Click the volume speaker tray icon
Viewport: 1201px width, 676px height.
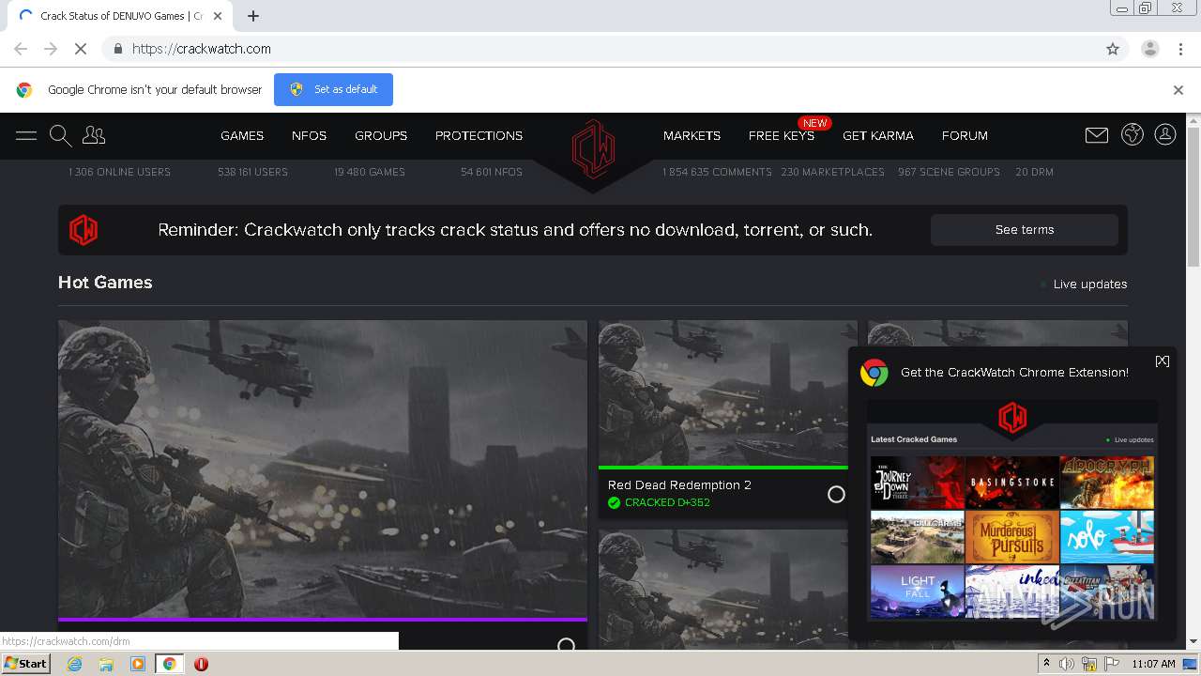[x=1067, y=664]
